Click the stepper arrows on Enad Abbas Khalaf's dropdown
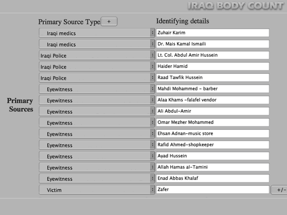This screenshot has width=287, height=215. pyautogui.click(x=152, y=179)
